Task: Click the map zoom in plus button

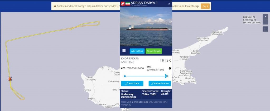Action: [x=265, y=17]
